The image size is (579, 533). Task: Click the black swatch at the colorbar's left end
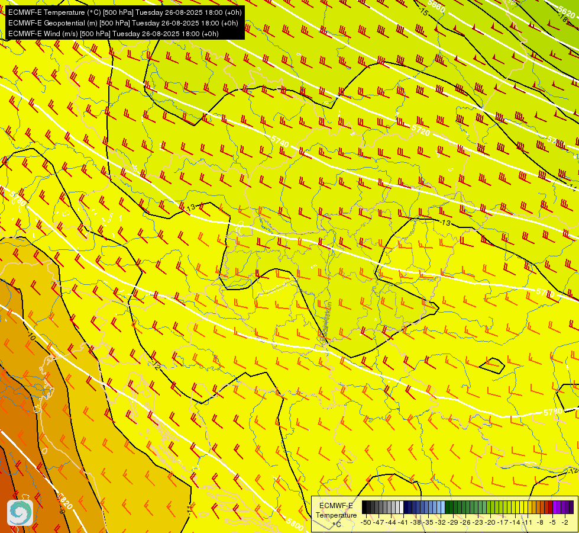tap(364, 507)
